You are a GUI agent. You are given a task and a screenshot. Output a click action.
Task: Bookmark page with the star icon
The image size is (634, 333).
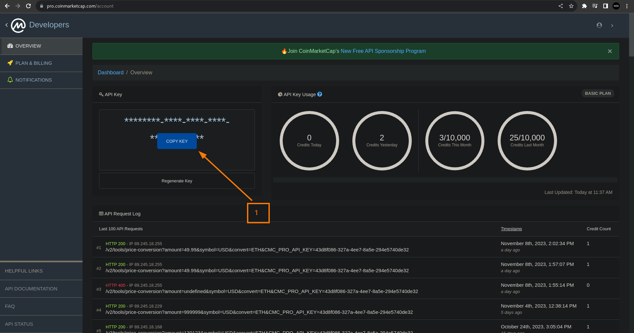point(571,6)
